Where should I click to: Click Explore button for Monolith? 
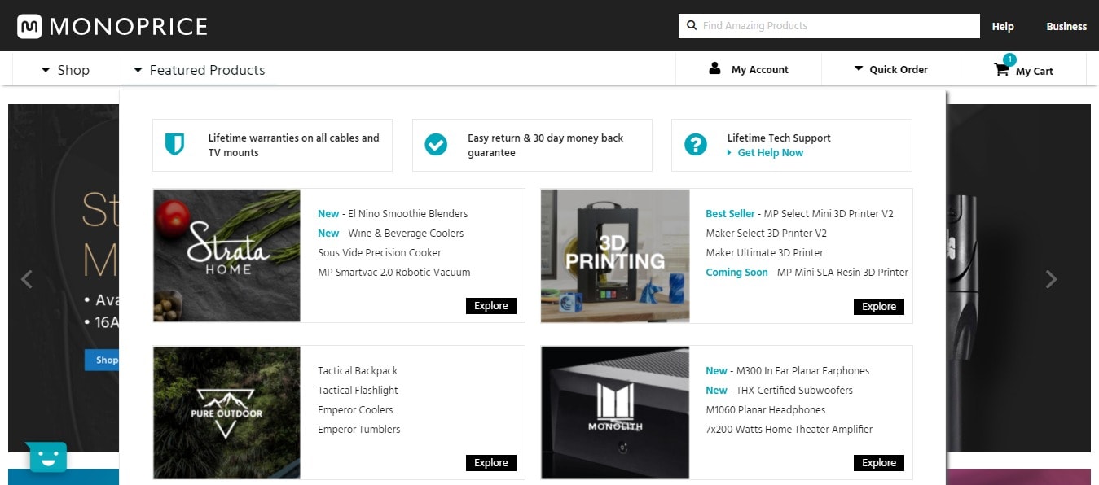coord(879,463)
